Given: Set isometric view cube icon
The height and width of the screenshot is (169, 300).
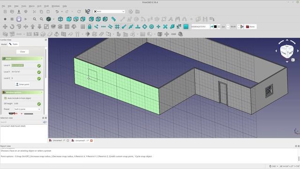Looking at the screenshot, I should click(x=60, y=19).
